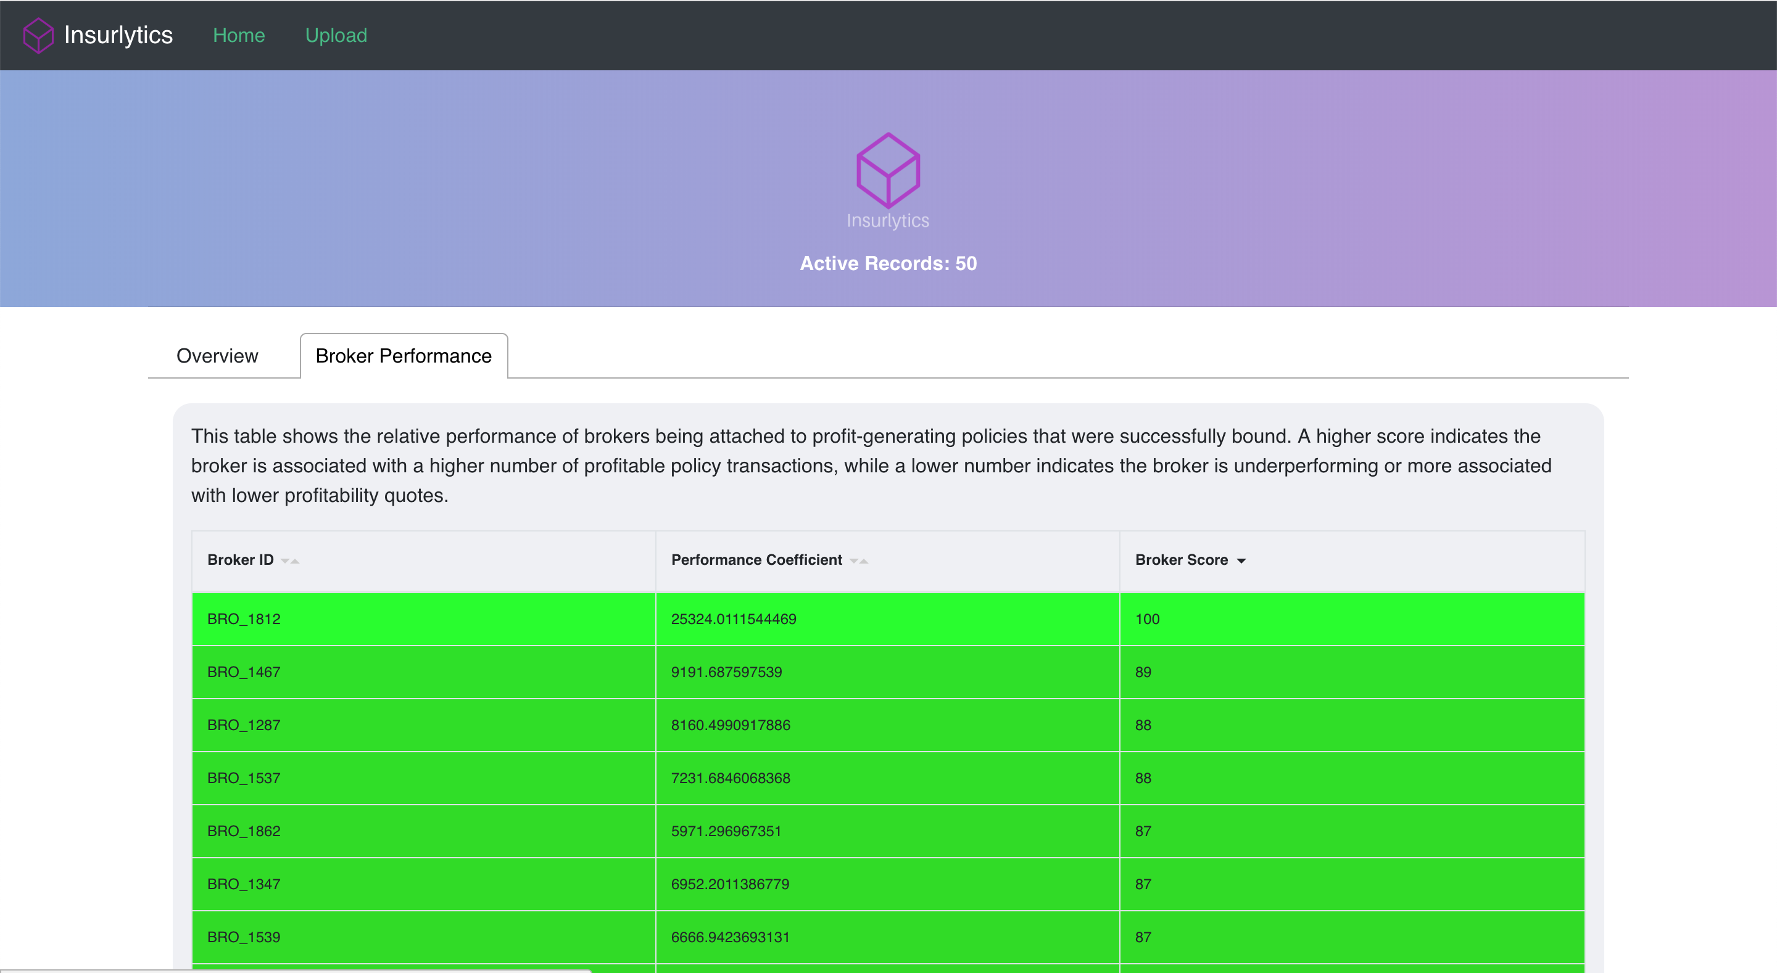1777x973 pixels.
Task: Switch to the Overview tab
Action: pyautogui.click(x=217, y=356)
